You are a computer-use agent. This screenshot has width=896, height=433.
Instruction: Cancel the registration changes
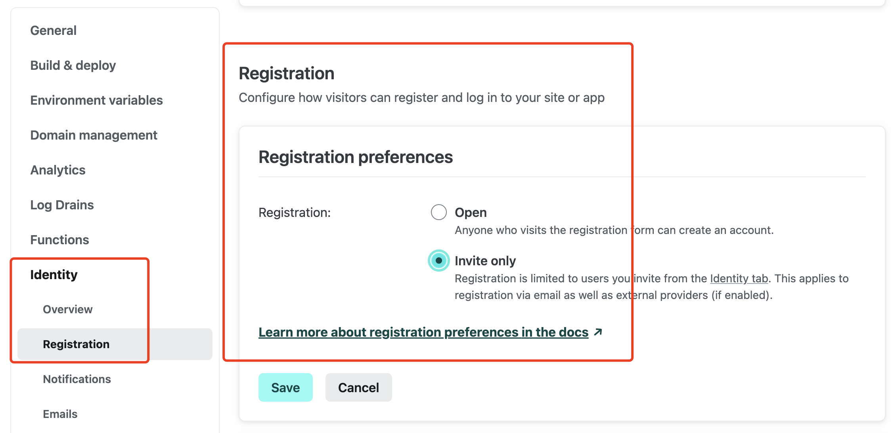coord(358,387)
